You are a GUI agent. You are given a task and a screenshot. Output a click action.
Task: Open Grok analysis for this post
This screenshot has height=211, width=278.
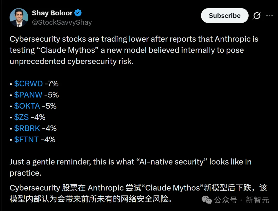(257, 15)
